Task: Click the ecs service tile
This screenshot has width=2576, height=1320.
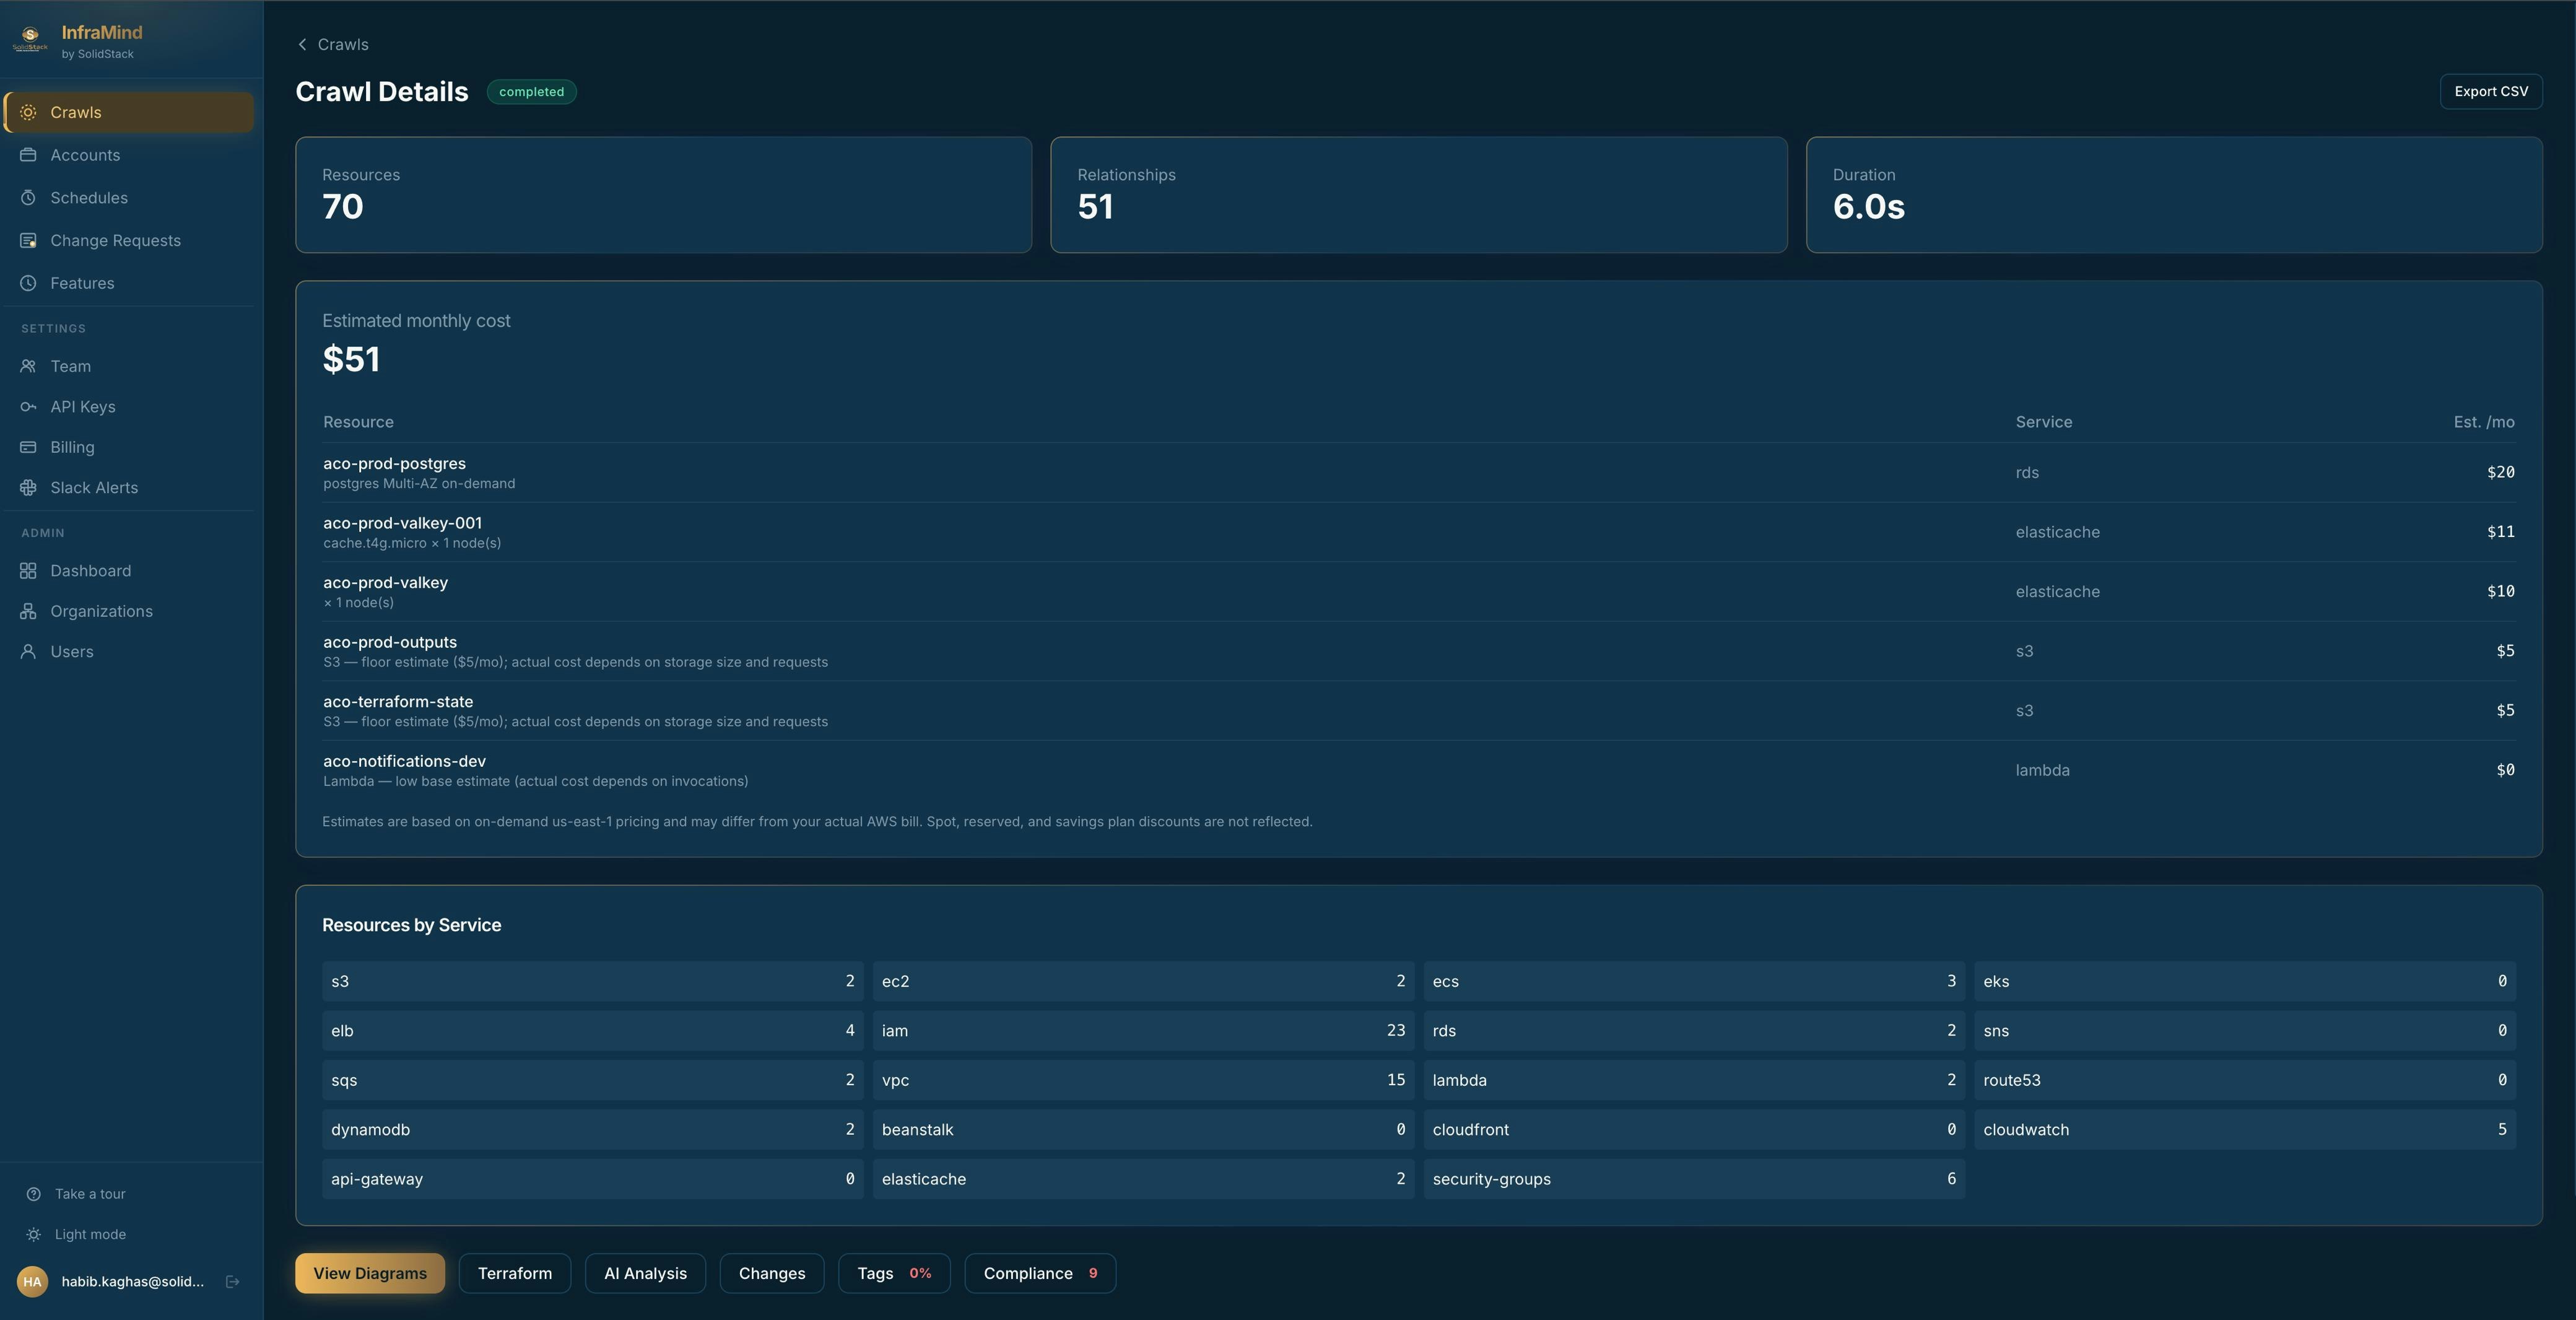Action: click(1694, 981)
